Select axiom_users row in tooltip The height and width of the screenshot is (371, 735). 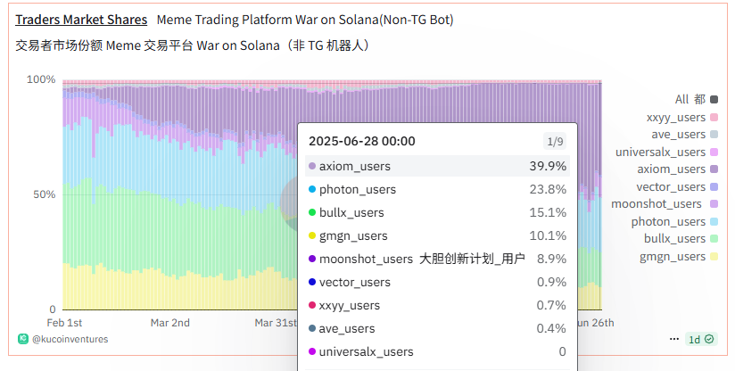point(437,166)
